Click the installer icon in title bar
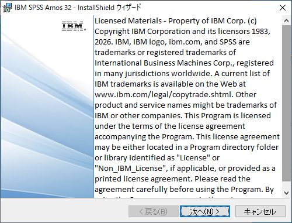Viewport: 292px width, 223px height. [7, 8]
